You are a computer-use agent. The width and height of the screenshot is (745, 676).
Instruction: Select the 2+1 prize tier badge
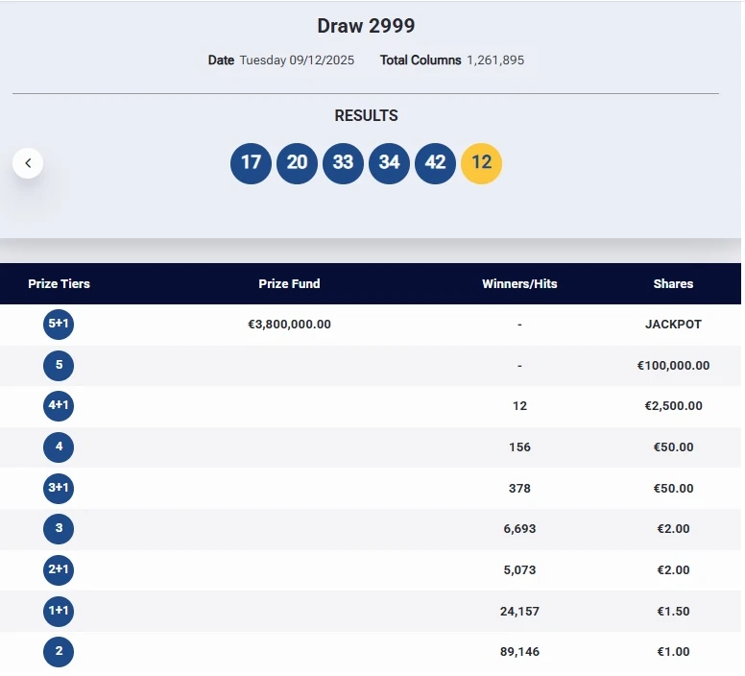click(59, 569)
